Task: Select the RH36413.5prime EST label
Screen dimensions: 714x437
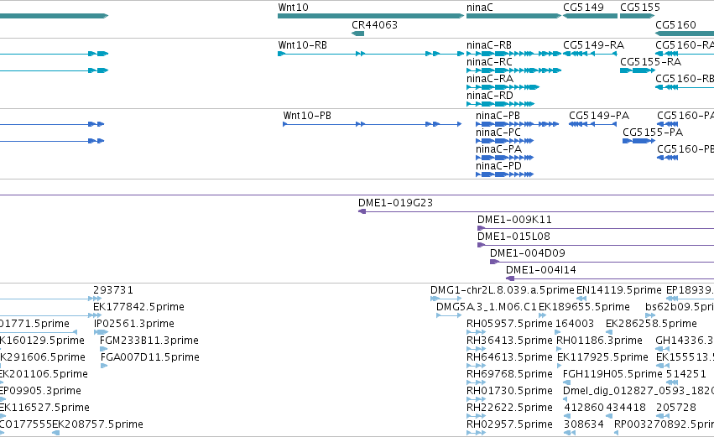Action: click(509, 341)
